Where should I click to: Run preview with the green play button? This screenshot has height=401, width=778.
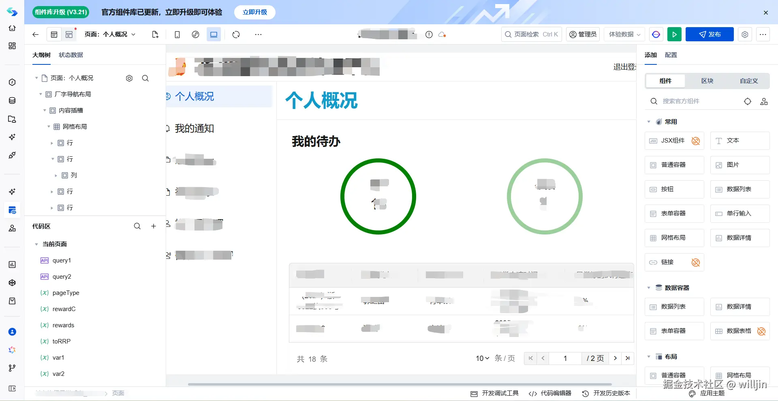pos(674,34)
